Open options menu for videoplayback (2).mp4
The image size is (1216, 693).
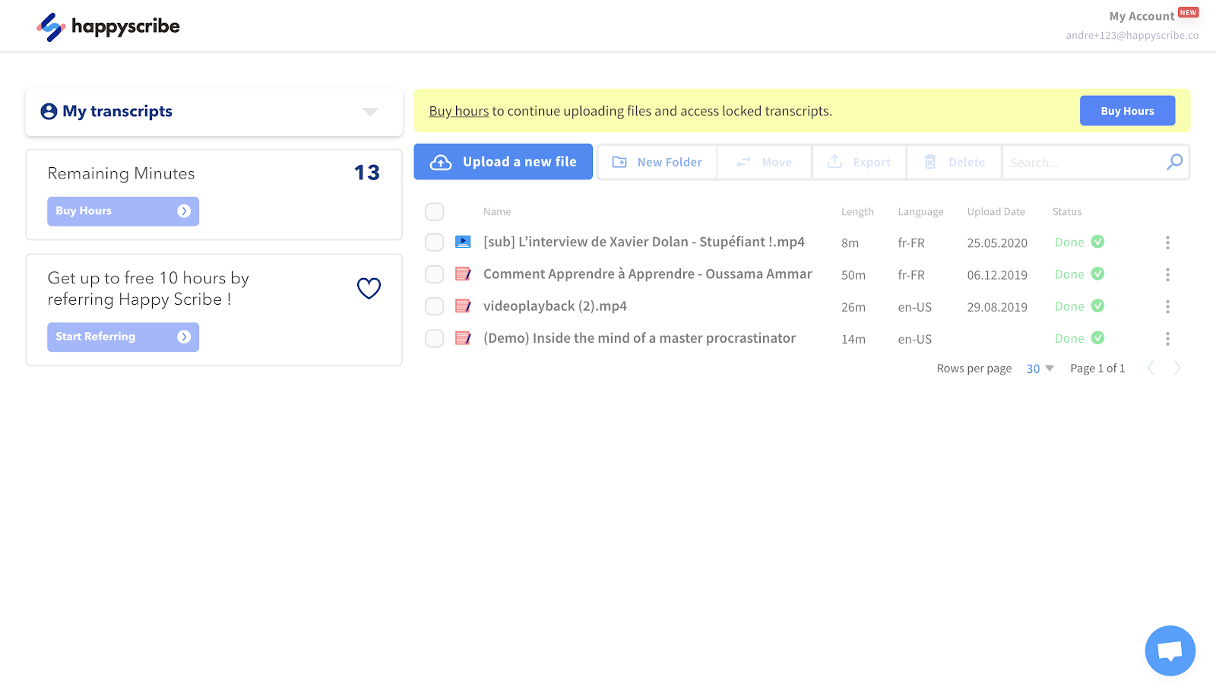1167,306
